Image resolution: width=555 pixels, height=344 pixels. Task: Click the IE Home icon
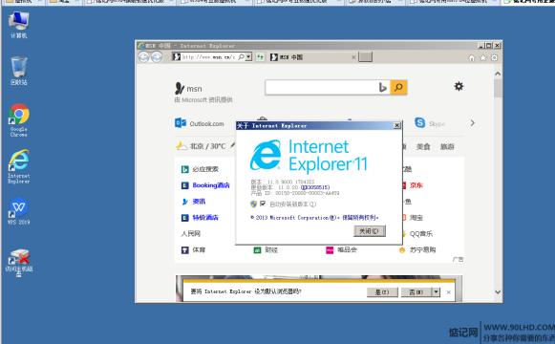pyautogui.click(x=472, y=57)
